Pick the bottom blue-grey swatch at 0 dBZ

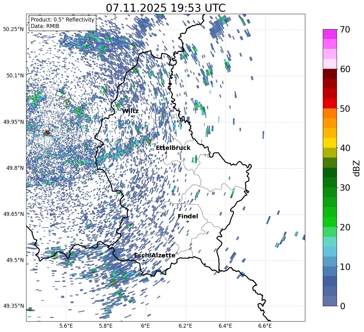point(330,301)
